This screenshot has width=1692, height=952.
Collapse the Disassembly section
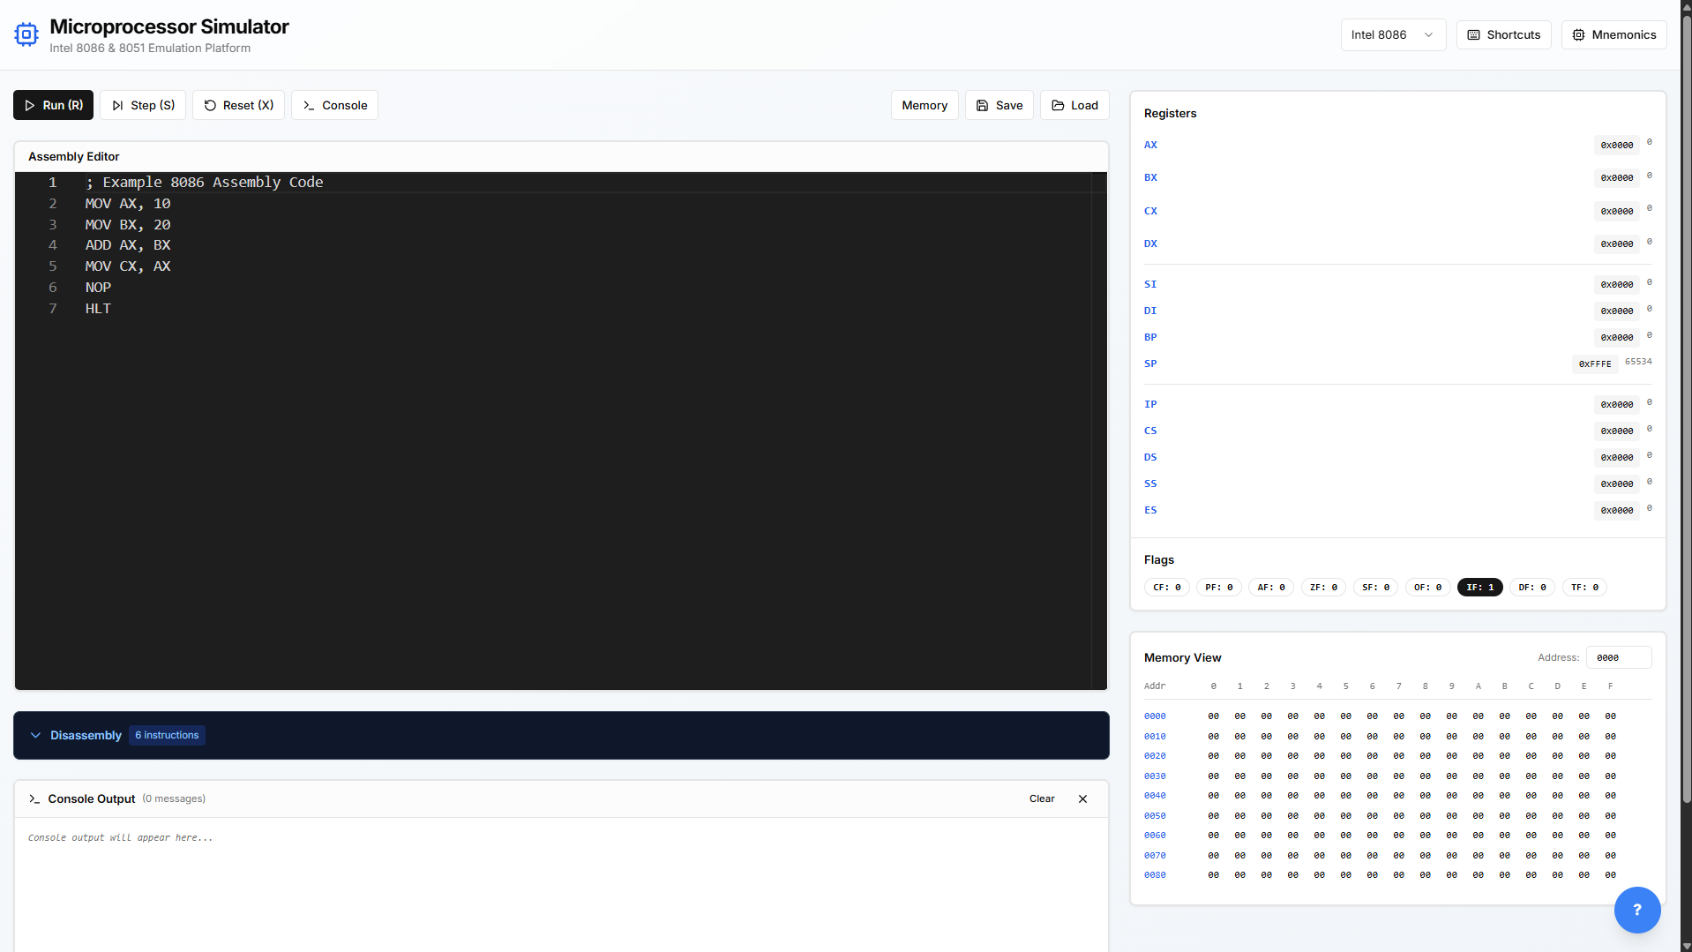35,735
